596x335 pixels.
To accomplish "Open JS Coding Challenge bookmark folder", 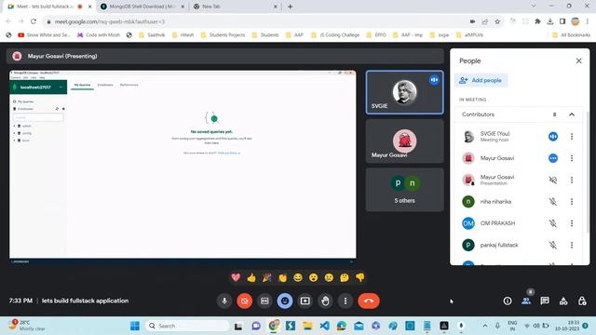I will (335, 35).
